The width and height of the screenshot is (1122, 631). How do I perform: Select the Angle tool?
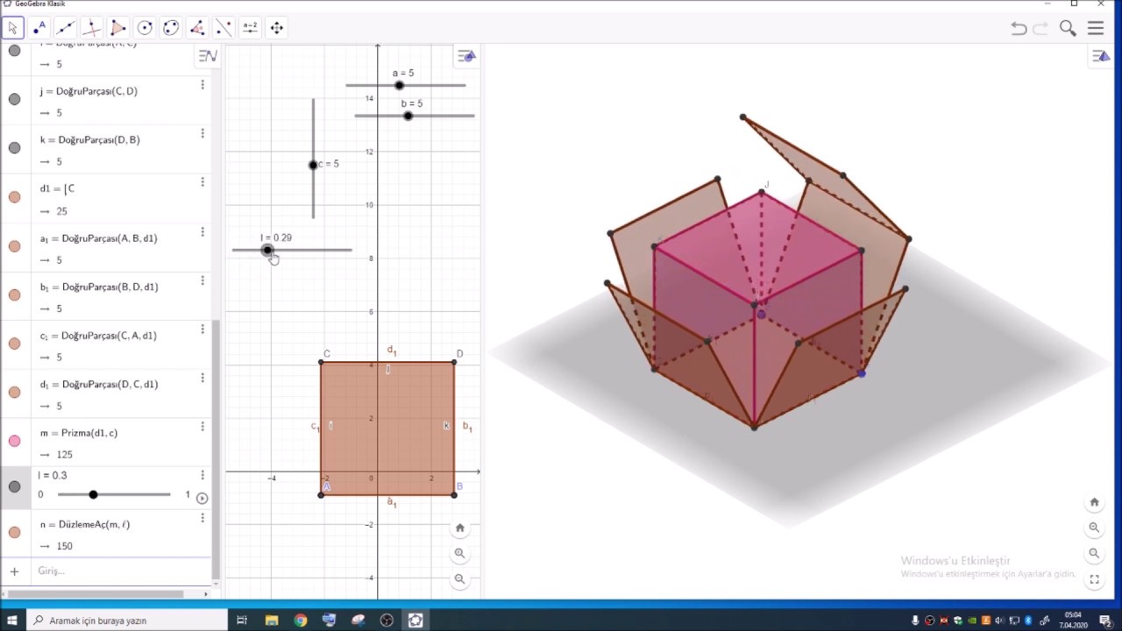click(x=197, y=28)
